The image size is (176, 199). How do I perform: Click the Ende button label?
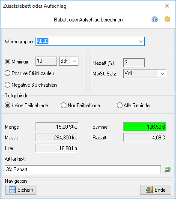(x=160, y=190)
